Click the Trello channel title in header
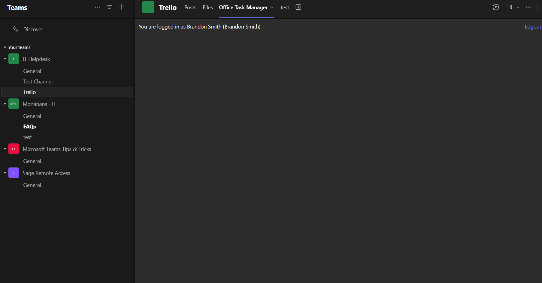542x283 pixels. (168, 8)
